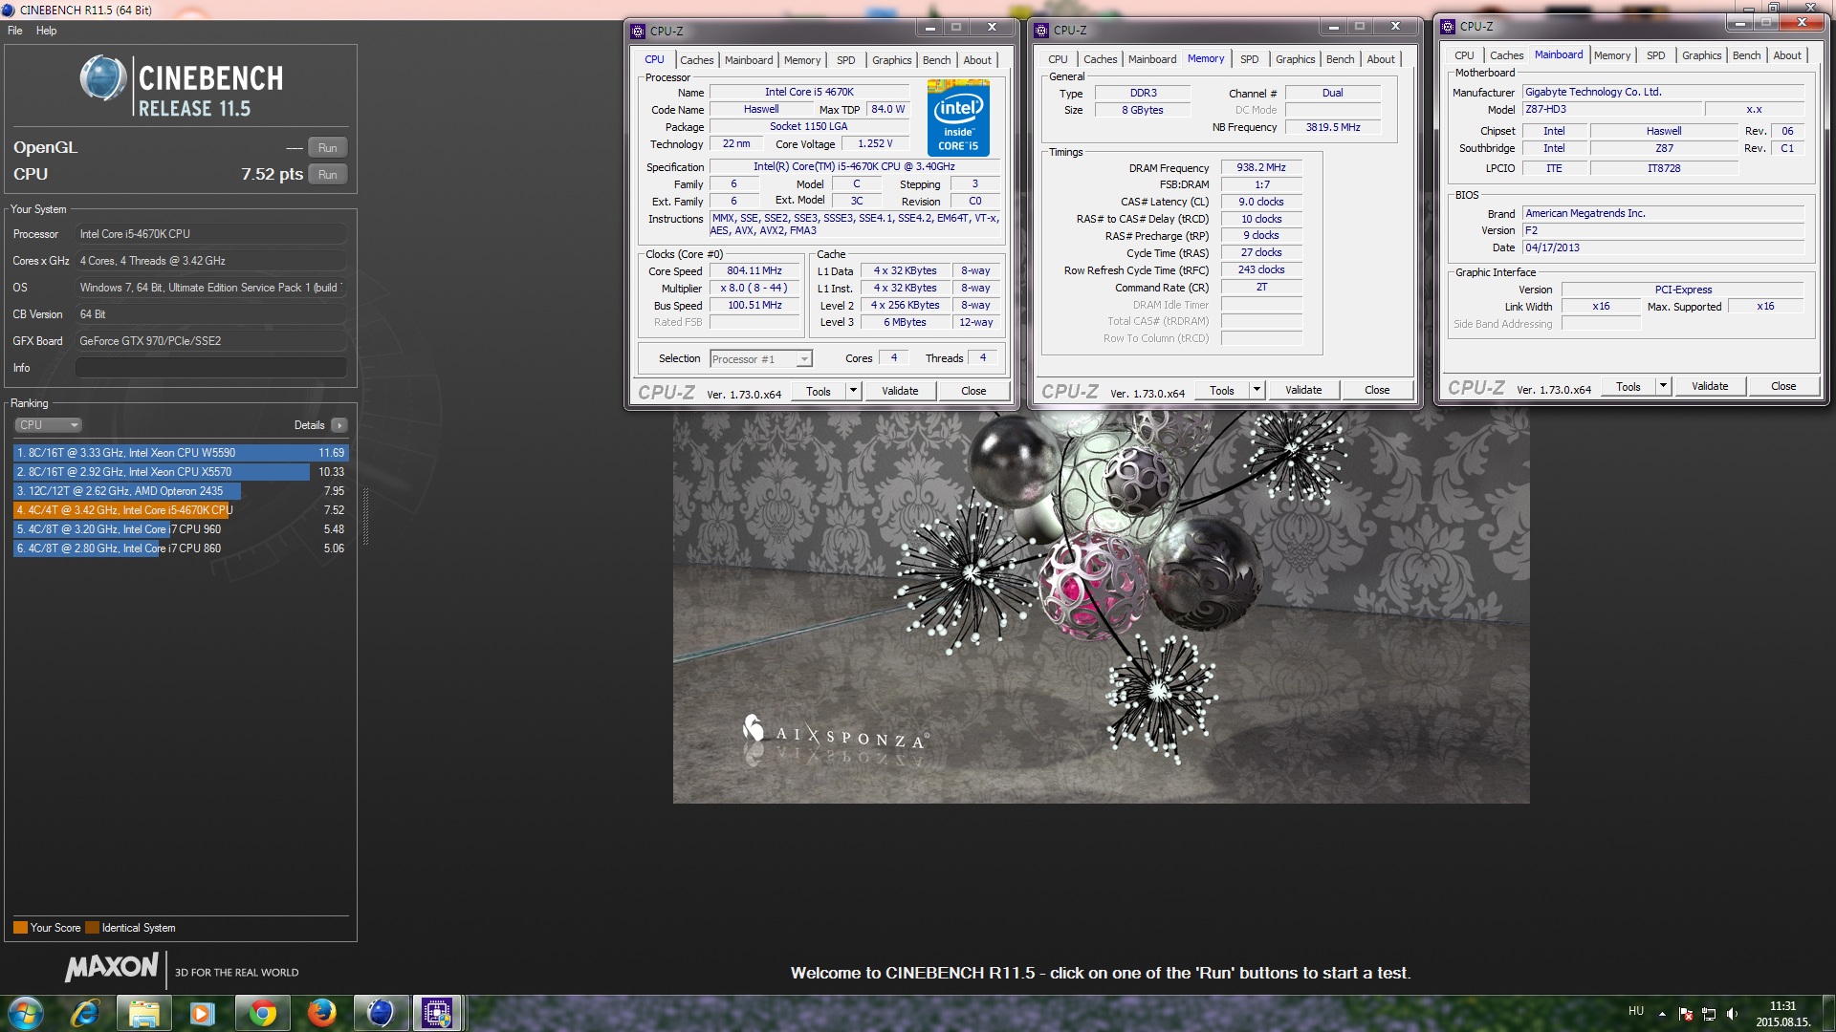Click Tools button in Mainboard CPU-Z window
Image resolution: width=1836 pixels, height=1032 pixels.
pyautogui.click(x=1628, y=386)
